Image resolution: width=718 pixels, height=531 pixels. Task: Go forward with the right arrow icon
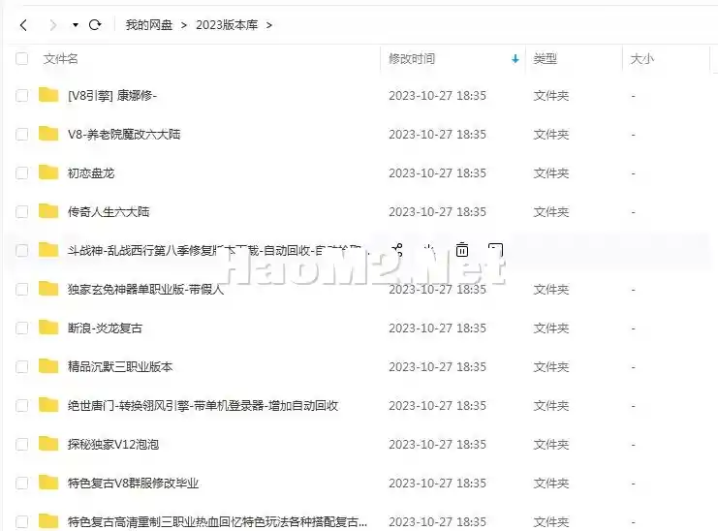click(53, 25)
